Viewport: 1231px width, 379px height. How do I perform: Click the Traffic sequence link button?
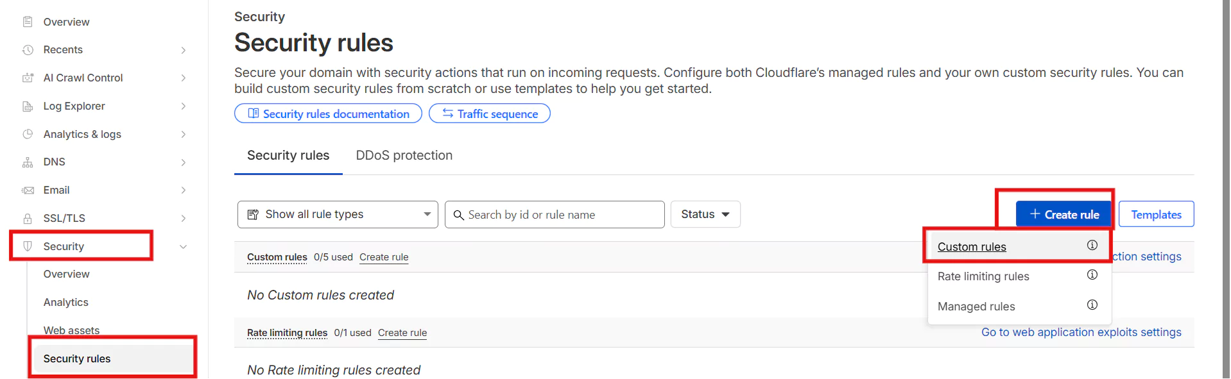click(490, 114)
